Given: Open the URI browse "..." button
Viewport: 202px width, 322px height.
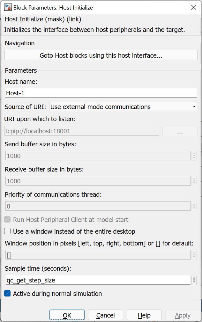Looking at the screenshot, I should [x=180, y=131].
